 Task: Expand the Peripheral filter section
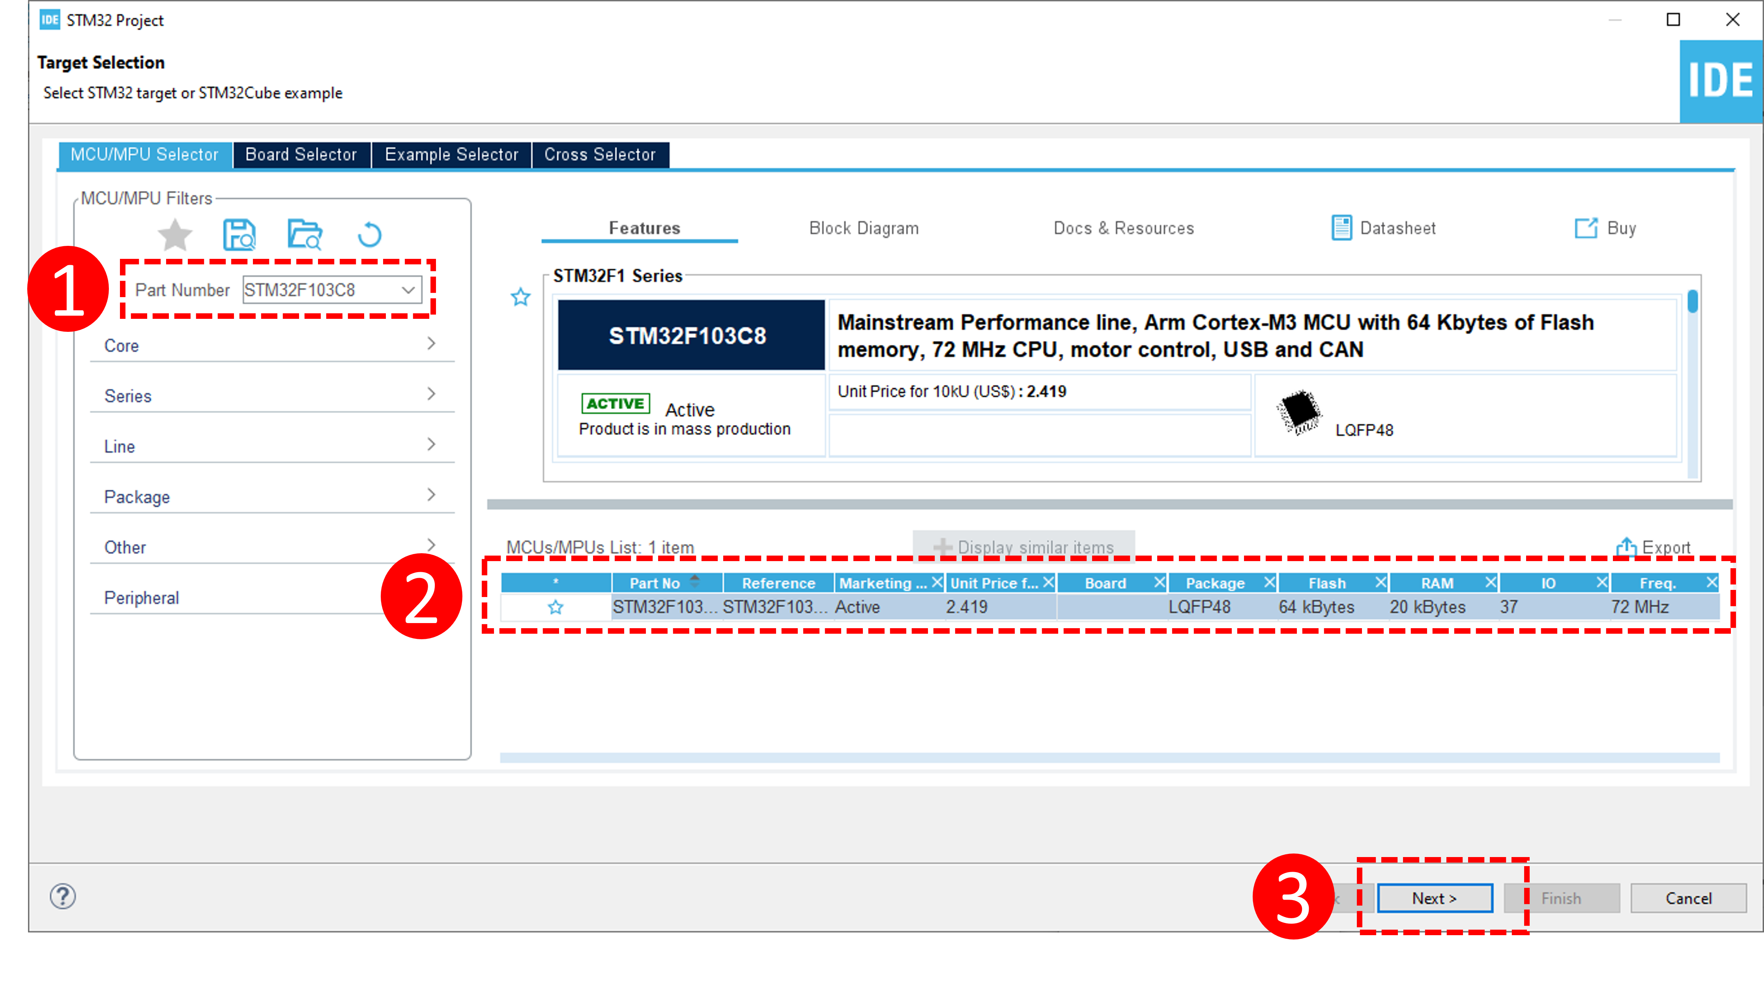point(272,597)
